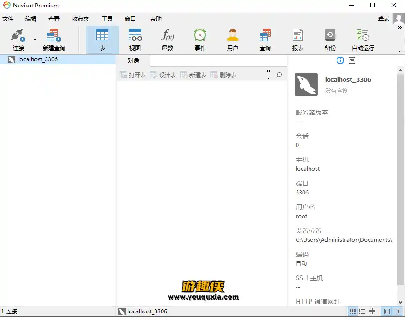Click the Navicat Premium logo in title bar
The height and width of the screenshot is (317, 405).
(x=7, y=5)
